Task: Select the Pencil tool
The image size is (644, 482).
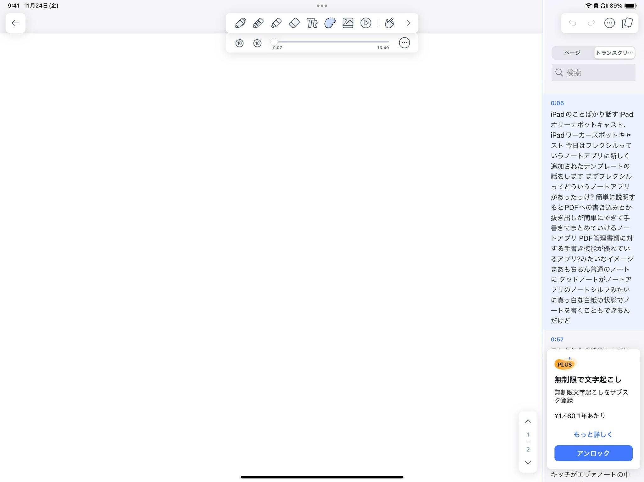Action: coord(258,23)
